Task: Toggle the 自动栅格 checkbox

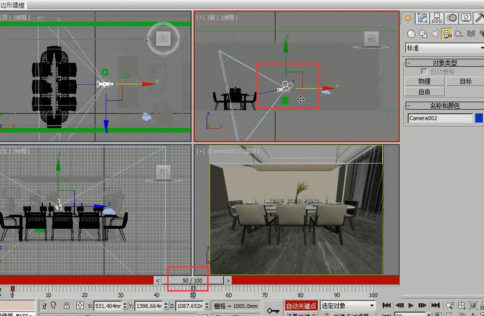Action: click(424, 71)
